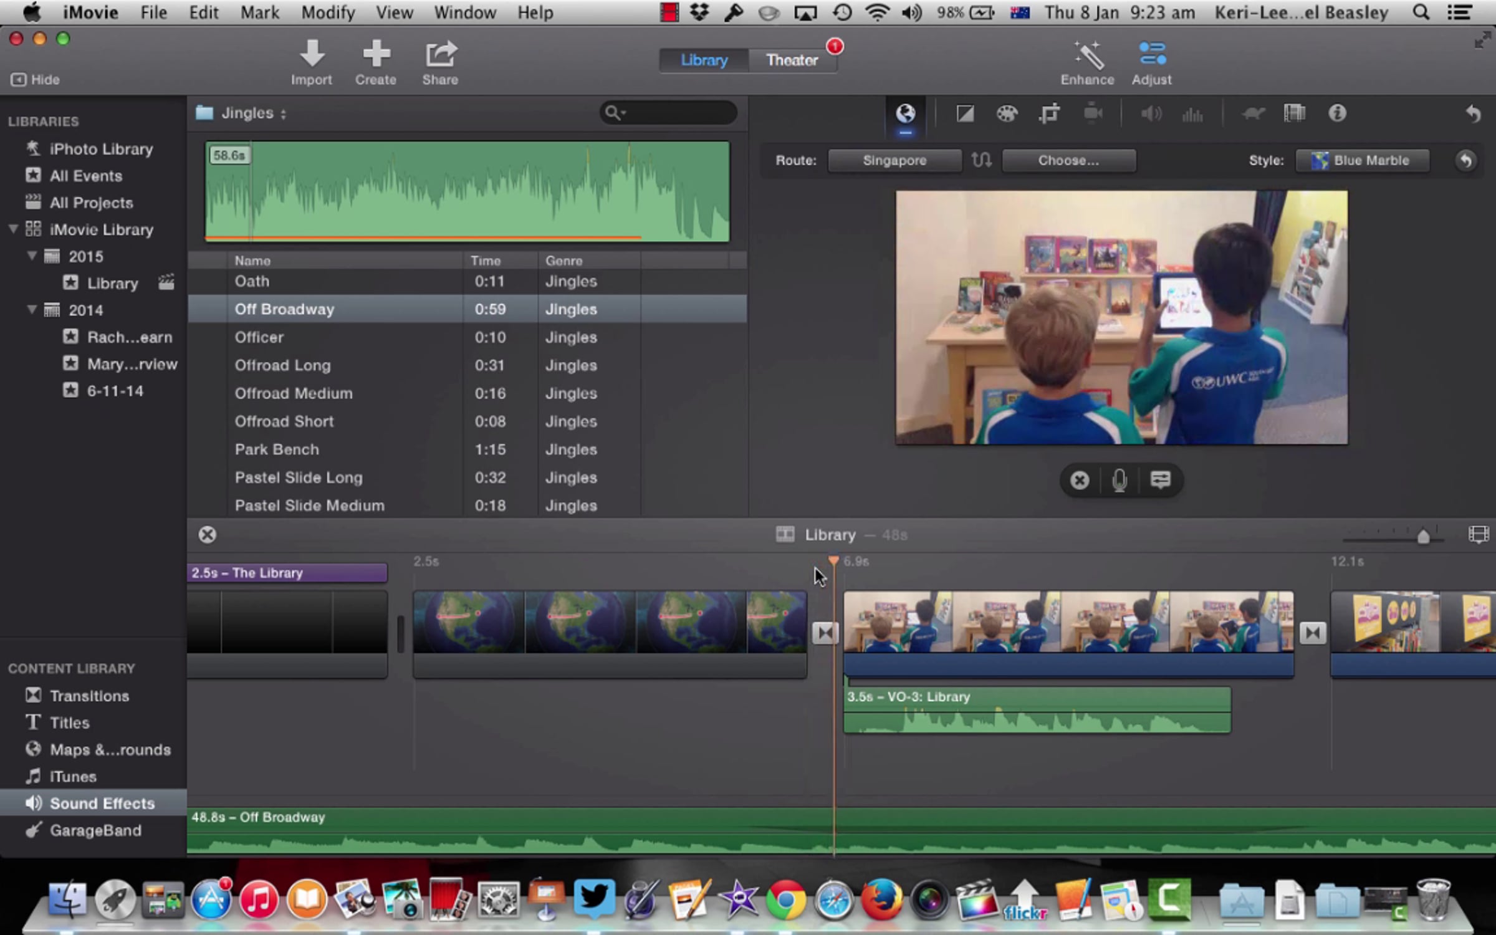Select the Cropping tool icon

point(1049,114)
